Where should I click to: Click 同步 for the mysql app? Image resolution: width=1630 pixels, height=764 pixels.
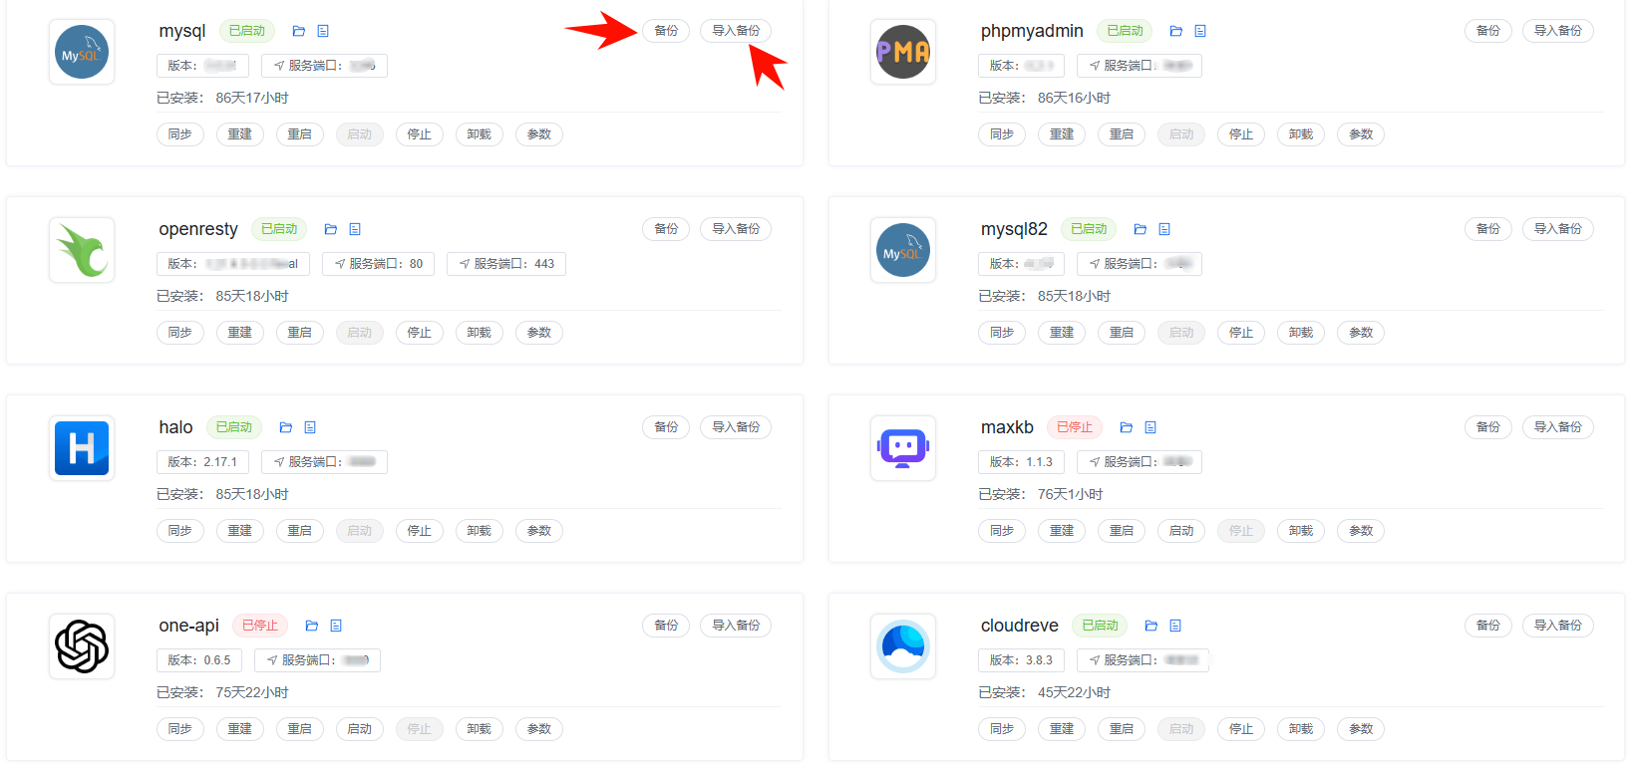pos(180,134)
